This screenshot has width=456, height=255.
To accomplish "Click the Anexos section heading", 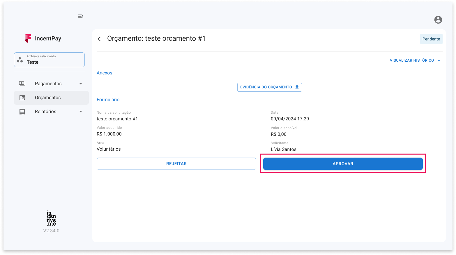I will pyautogui.click(x=105, y=73).
